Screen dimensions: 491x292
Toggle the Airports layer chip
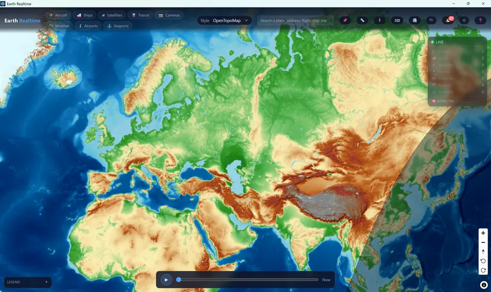click(88, 26)
